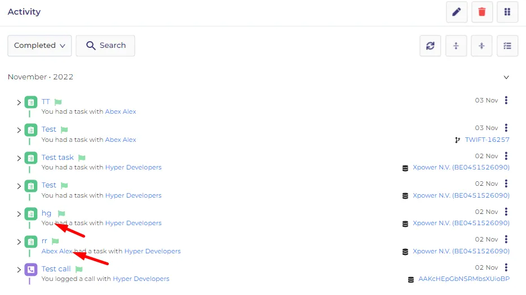
Task: Toggle the flag beside Test task
Action: tap(82, 158)
